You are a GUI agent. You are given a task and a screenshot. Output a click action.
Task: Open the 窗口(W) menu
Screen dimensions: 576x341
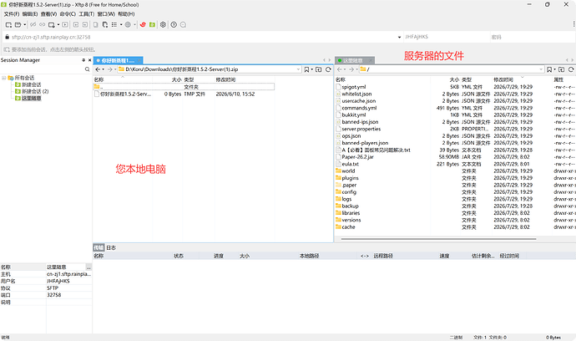pyautogui.click(x=106, y=14)
